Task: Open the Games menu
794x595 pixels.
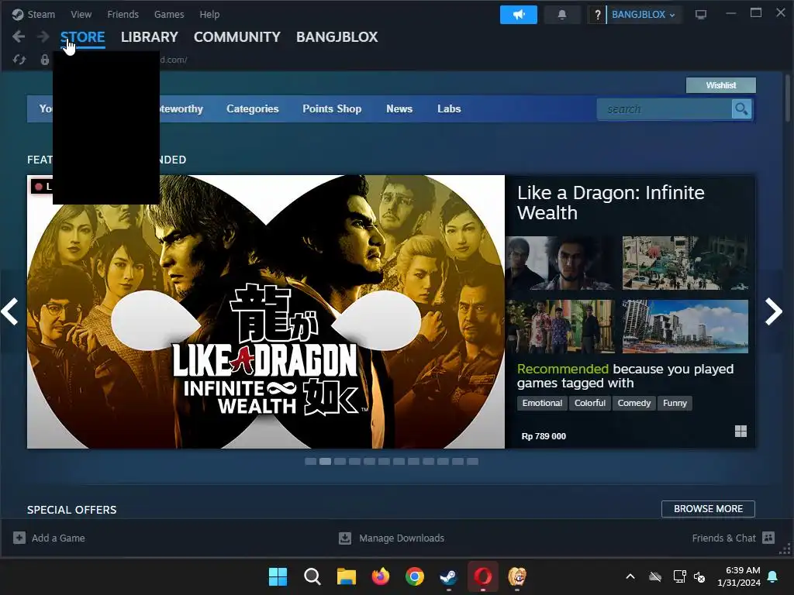Action: [x=169, y=15]
